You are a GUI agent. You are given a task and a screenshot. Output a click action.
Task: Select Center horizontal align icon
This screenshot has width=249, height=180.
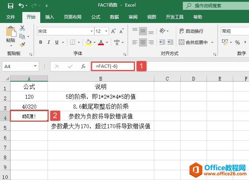tap(143, 42)
